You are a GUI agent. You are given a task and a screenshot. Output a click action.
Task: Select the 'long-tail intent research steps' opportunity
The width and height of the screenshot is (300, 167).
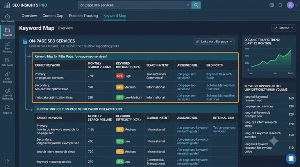(x=269, y=124)
